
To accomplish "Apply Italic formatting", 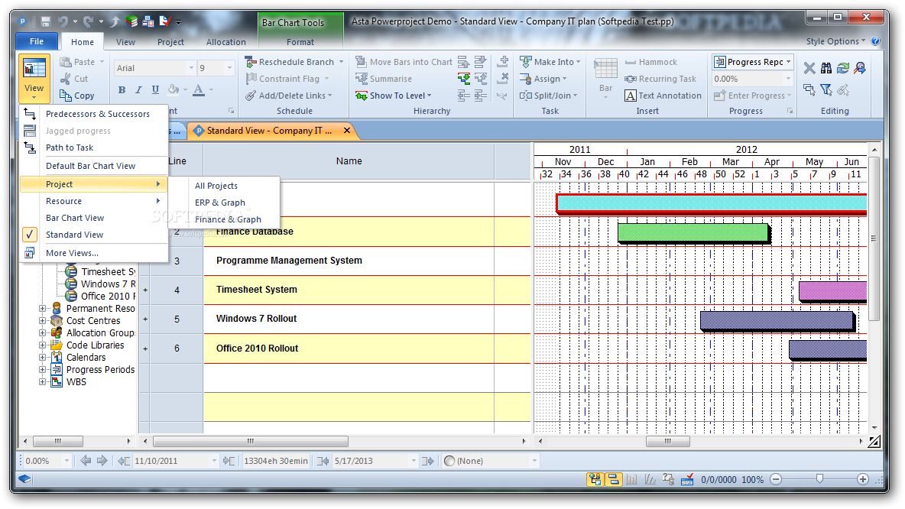I will (138, 89).
